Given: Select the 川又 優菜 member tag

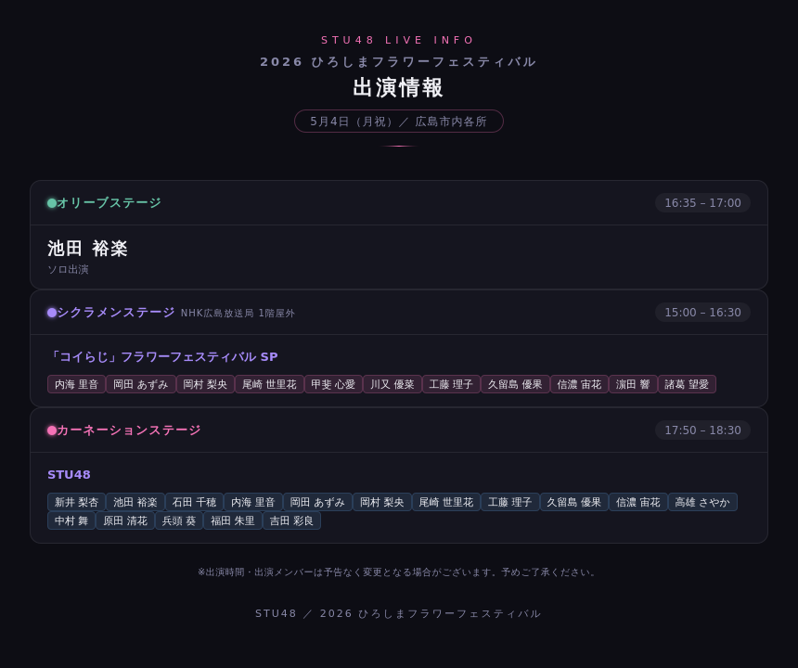Looking at the screenshot, I should [393, 384].
